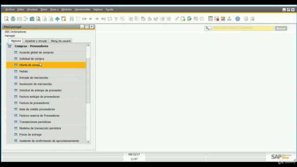Open Solicitud de anticipo de proveedor
Image resolution: width=297 pixels, height=167 pixels.
46,90
